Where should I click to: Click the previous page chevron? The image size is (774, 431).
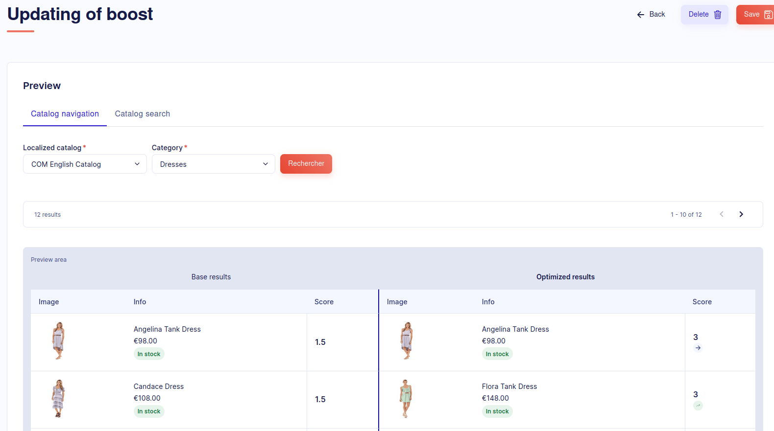[722, 214]
